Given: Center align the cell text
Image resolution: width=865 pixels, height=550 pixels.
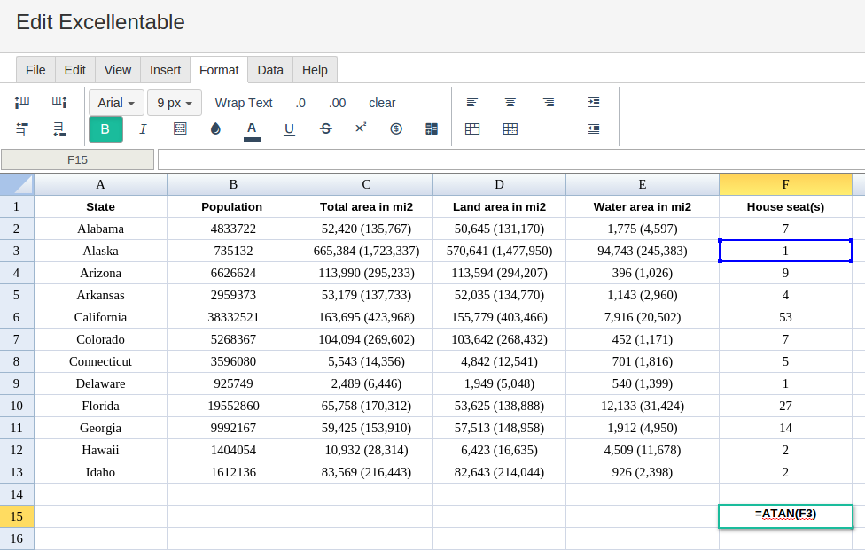Looking at the screenshot, I should [510, 103].
